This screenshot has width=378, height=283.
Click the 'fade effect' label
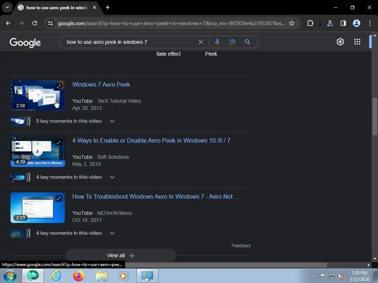pyautogui.click(x=168, y=54)
